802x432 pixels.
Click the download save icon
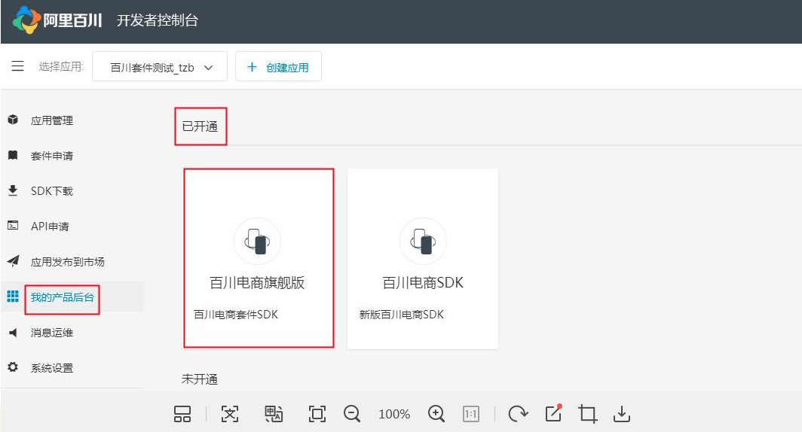tap(621, 414)
